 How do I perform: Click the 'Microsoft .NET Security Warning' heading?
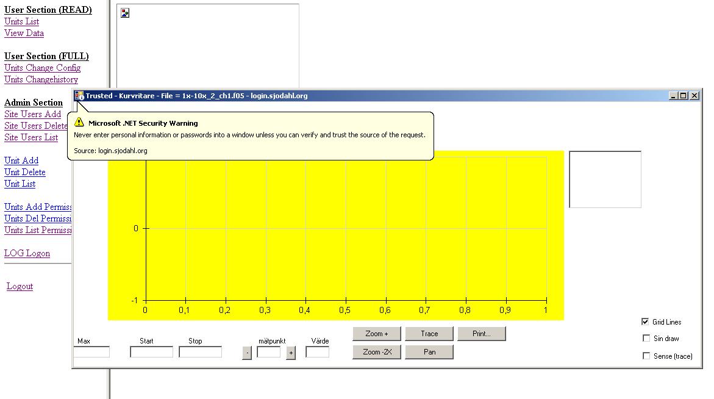tap(143, 123)
